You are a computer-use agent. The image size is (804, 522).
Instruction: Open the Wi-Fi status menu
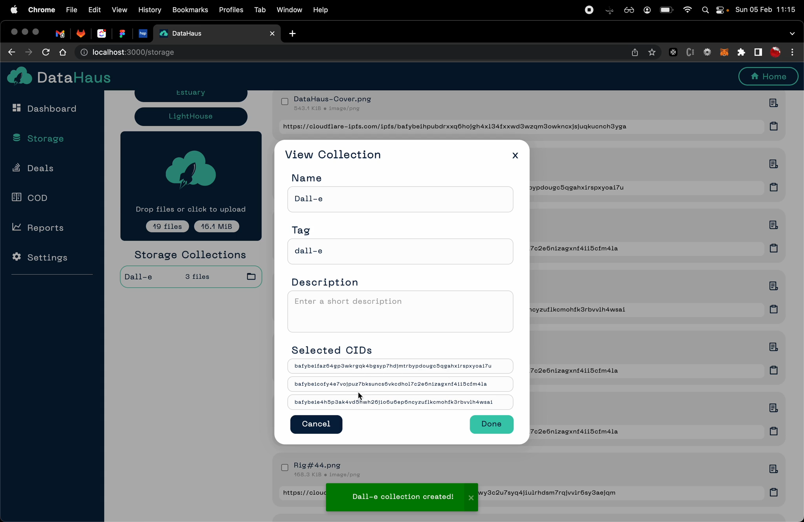[687, 10]
